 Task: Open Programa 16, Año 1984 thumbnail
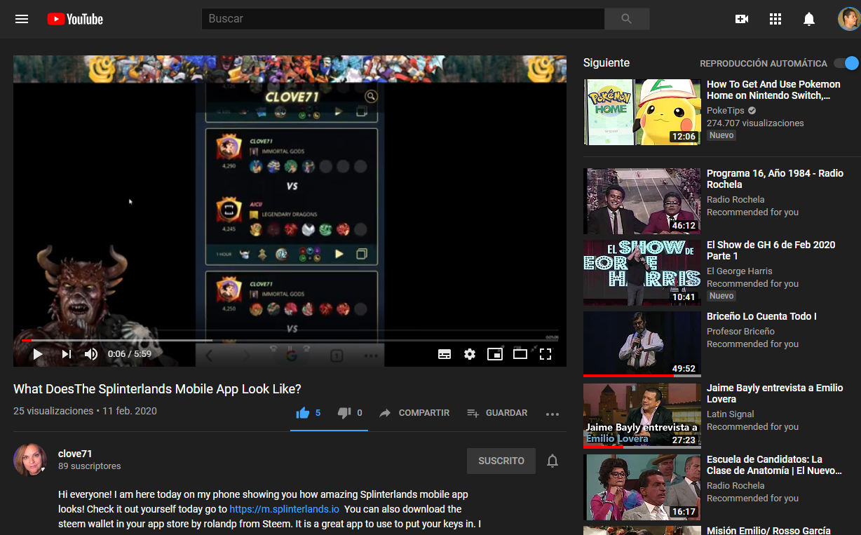pyautogui.click(x=642, y=201)
